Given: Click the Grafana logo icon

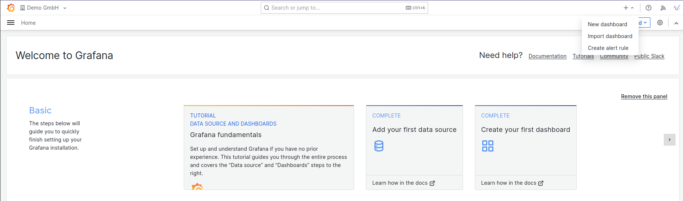Looking at the screenshot, I should [11, 8].
